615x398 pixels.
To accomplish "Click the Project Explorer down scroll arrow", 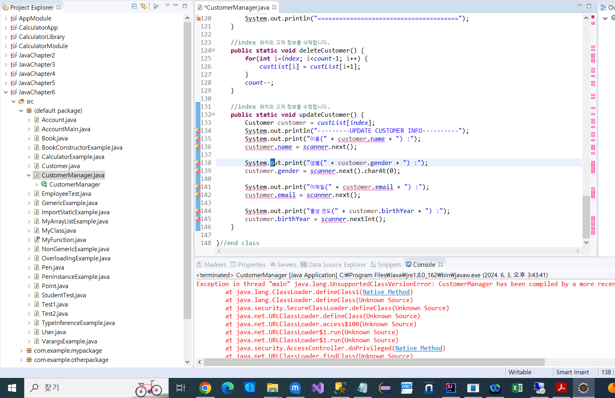I will 187,362.
